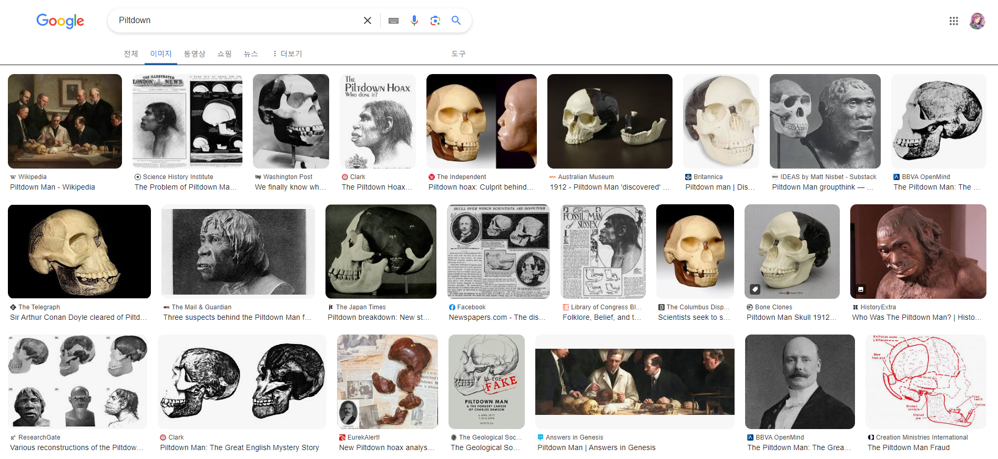Open 'Sir Arthur Conan Doyle cleared' link

click(79, 317)
